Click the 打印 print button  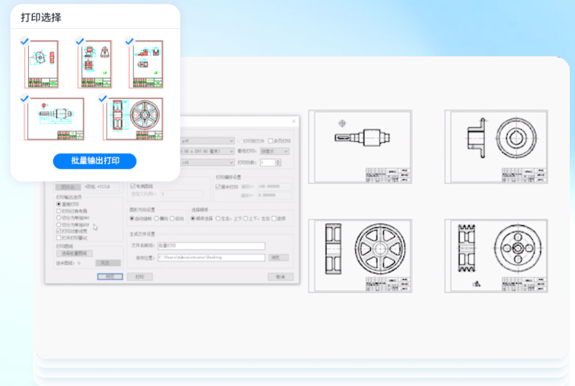(x=140, y=277)
